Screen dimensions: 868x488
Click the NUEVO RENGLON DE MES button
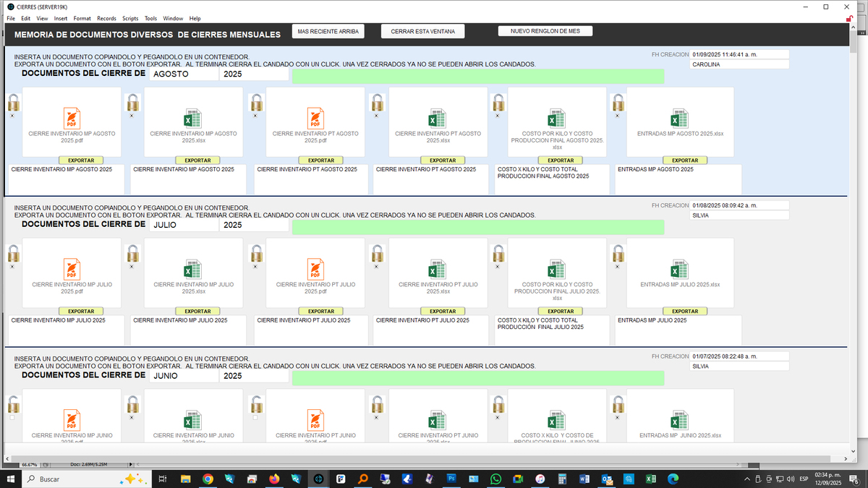pyautogui.click(x=545, y=31)
